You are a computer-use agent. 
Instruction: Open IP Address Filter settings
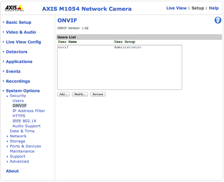pos(29,111)
